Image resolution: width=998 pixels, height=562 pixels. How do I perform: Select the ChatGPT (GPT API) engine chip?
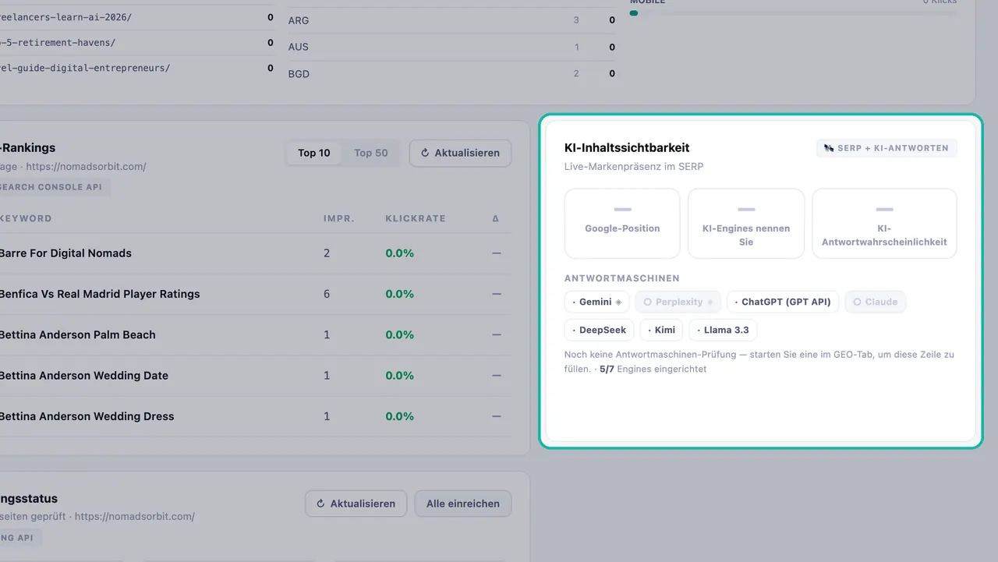coord(783,302)
